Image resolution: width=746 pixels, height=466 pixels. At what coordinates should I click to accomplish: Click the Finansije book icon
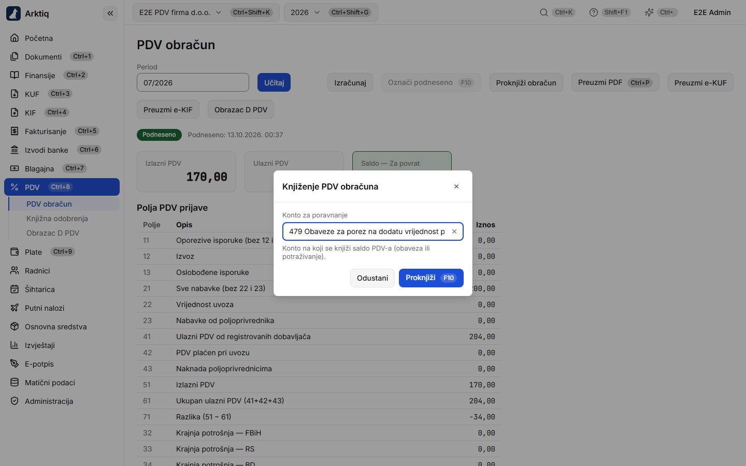pyautogui.click(x=15, y=75)
